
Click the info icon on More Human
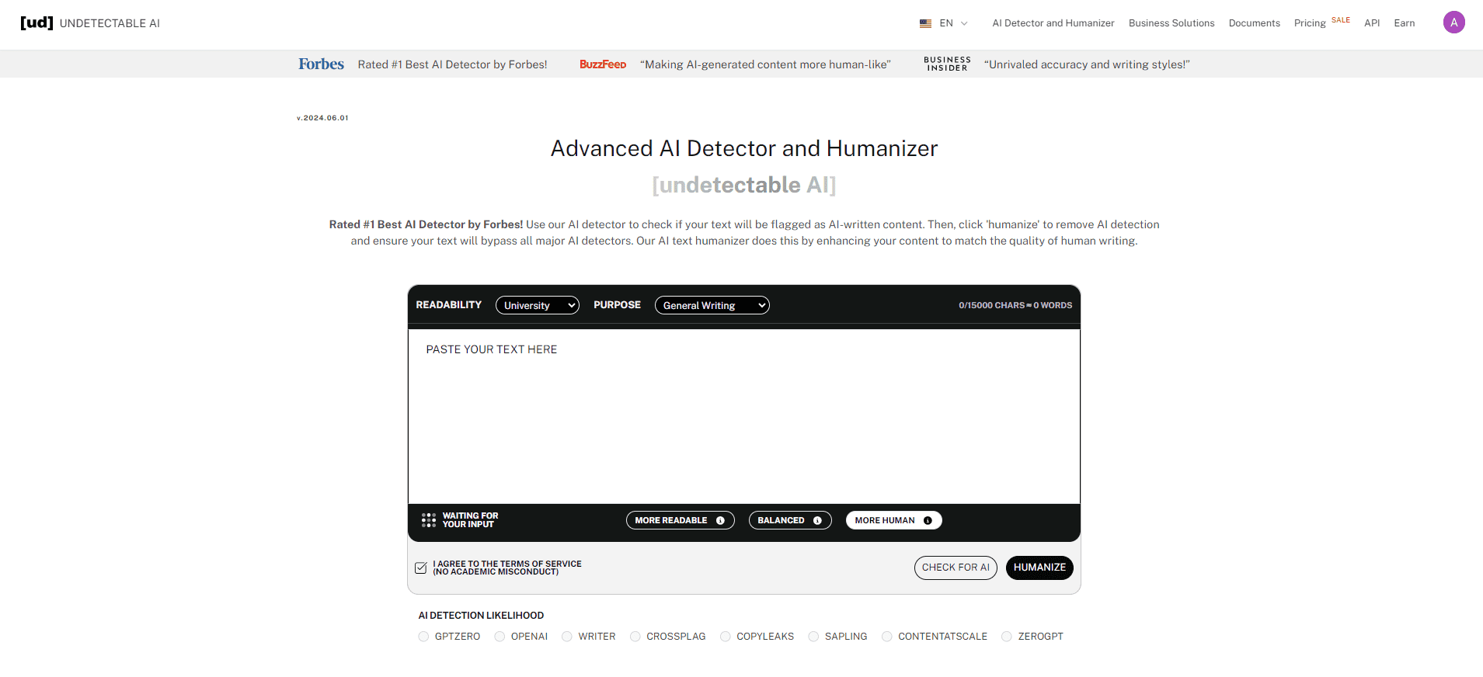(928, 520)
